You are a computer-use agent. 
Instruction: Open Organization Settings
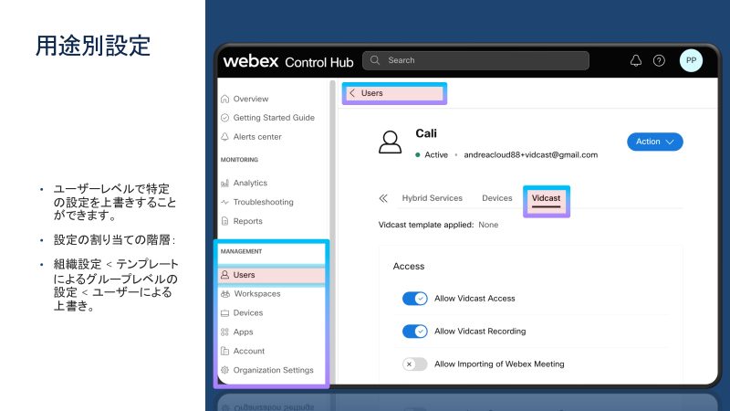pyautogui.click(x=272, y=370)
